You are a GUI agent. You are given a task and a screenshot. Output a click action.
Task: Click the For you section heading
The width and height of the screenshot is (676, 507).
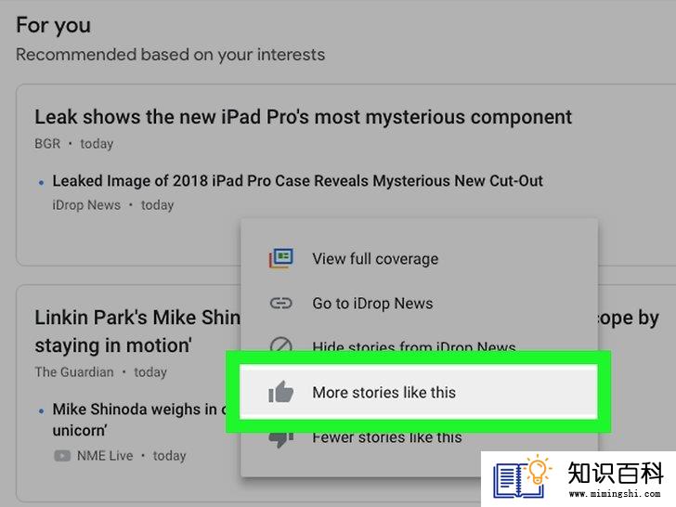54,25
